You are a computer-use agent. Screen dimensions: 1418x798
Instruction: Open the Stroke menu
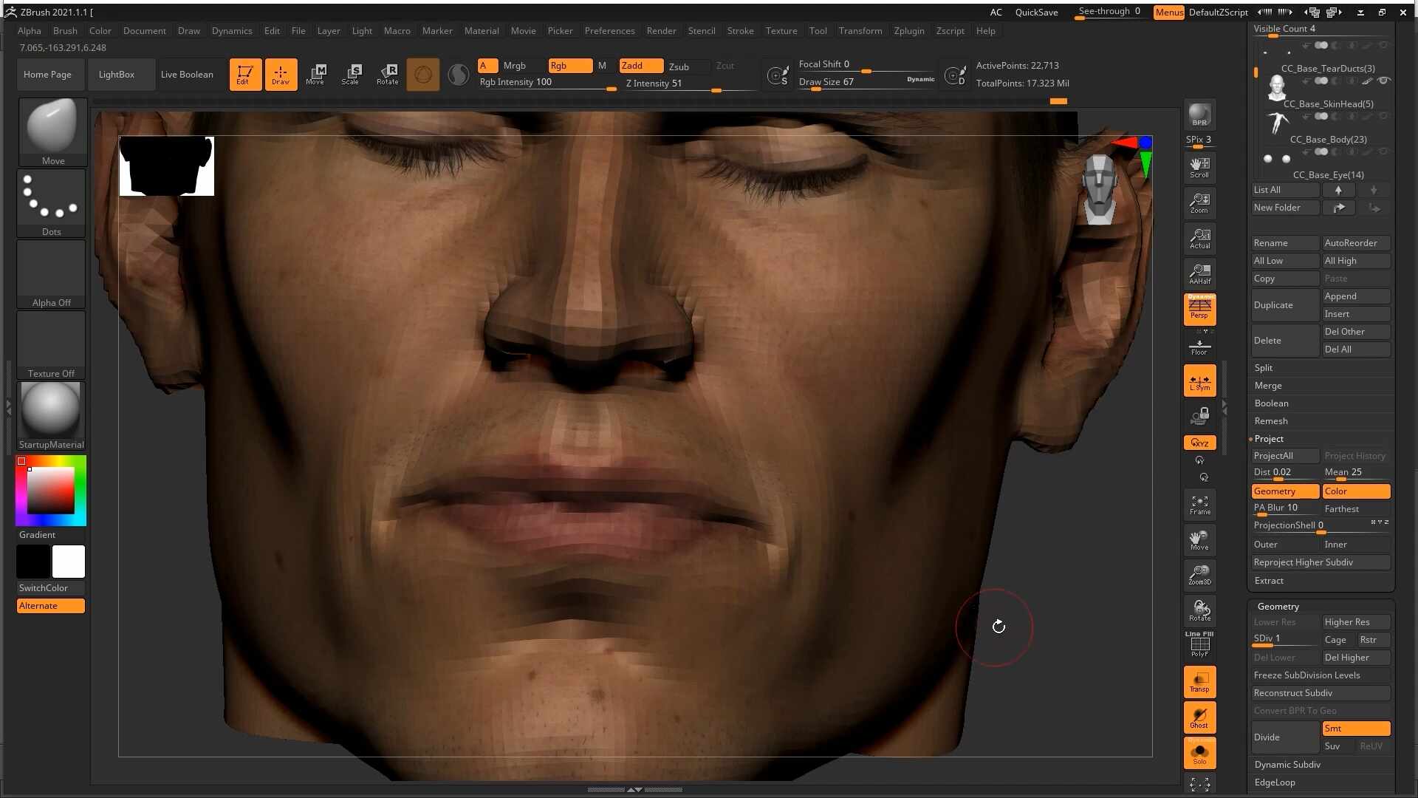740,31
